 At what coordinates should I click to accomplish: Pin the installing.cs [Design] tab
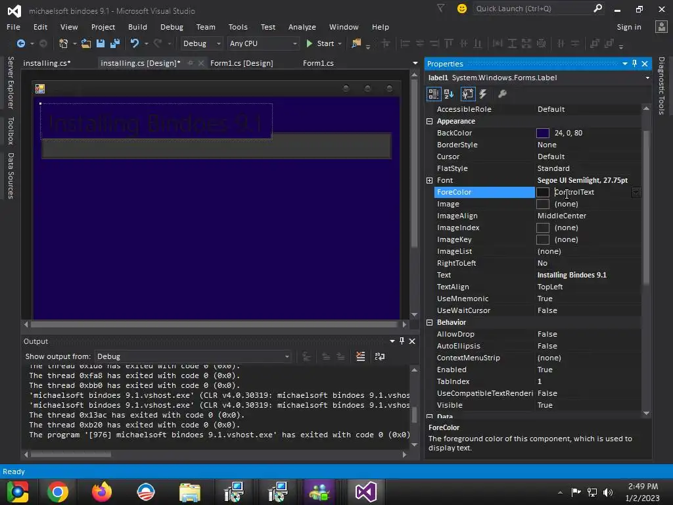tap(190, 63)
